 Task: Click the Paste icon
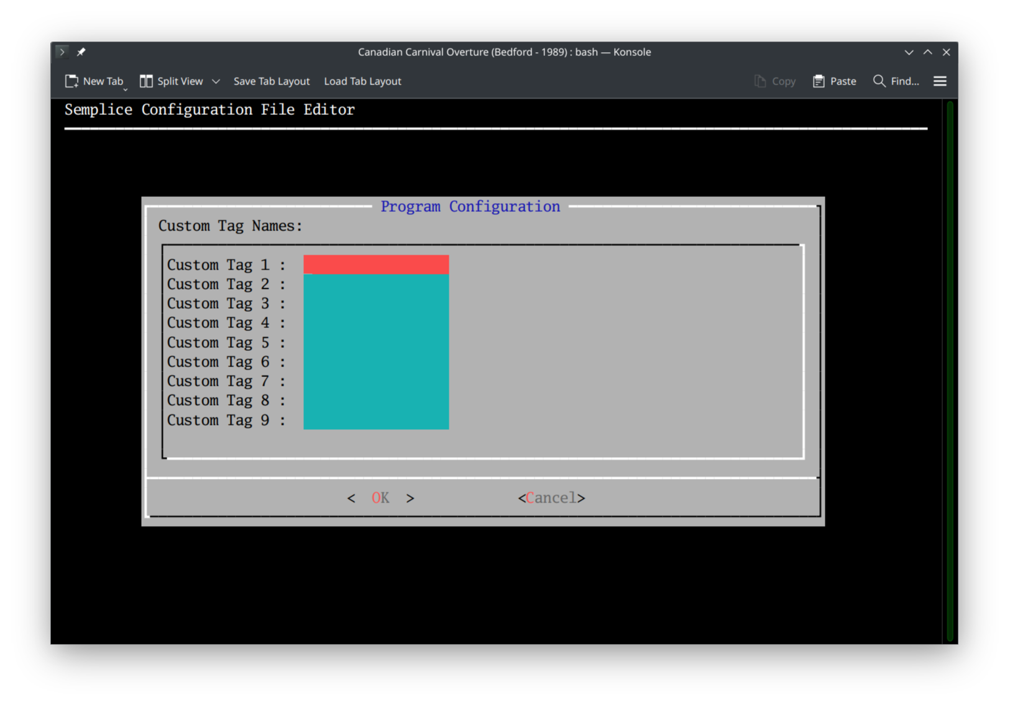click(819, 81)
